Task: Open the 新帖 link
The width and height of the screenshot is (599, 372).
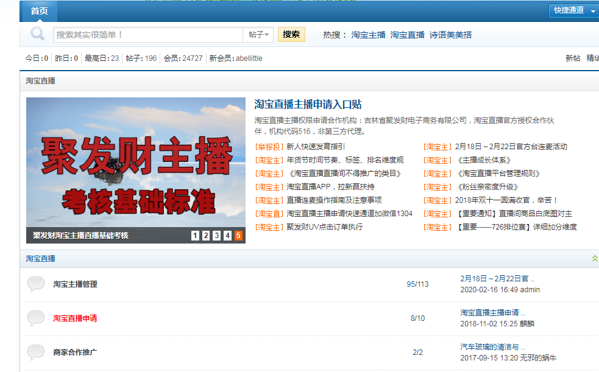Action: 573,58
